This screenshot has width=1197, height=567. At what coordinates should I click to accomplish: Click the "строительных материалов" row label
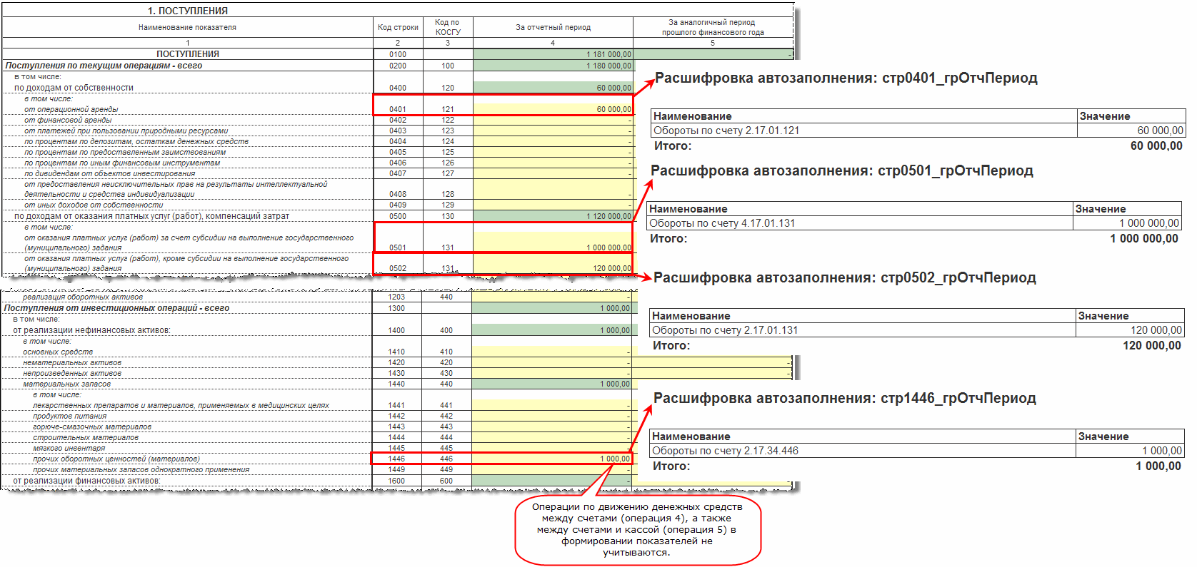tap(86, 437)
